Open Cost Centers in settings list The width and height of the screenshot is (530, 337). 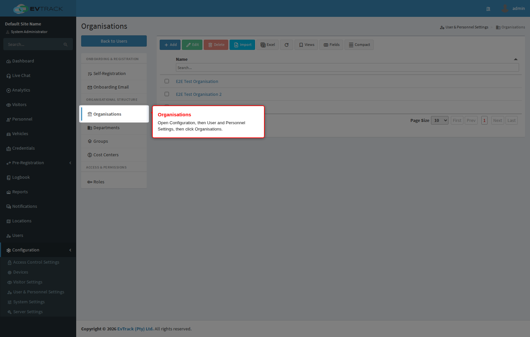click(x=114, y=155)
